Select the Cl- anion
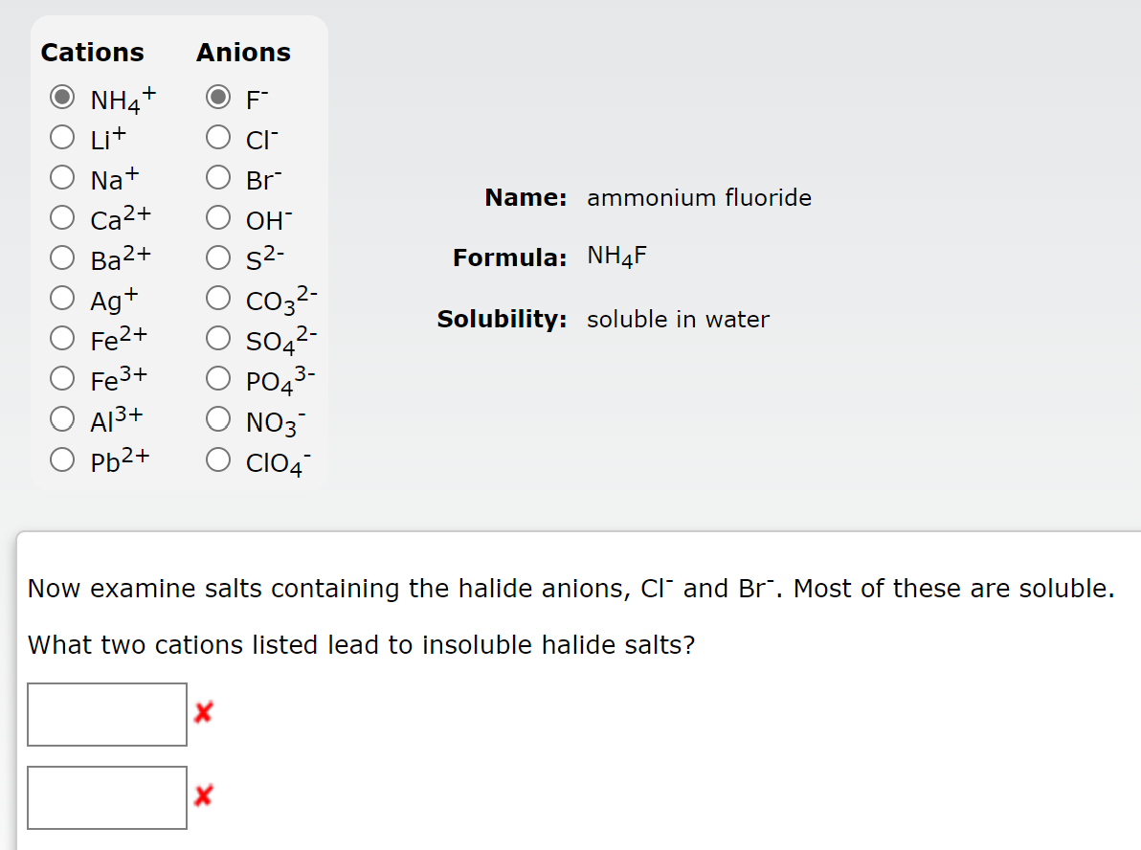1141x850 pixels. [219, 137]
